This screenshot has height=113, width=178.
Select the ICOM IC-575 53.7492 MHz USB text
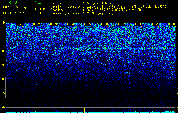(x=114, y=10)
